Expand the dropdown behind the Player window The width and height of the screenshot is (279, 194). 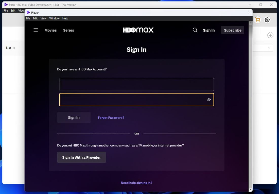point(269,48)
